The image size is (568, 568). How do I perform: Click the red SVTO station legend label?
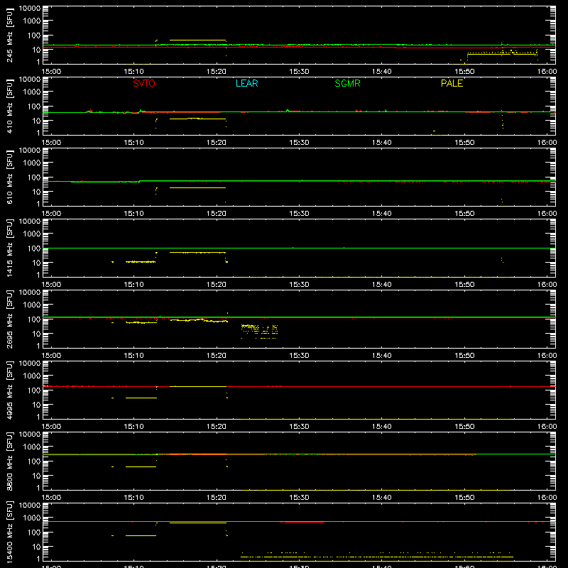(144, 83)
